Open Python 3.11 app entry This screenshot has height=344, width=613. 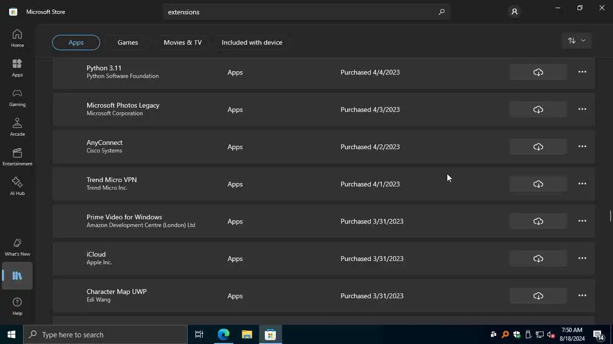point(324,72)
